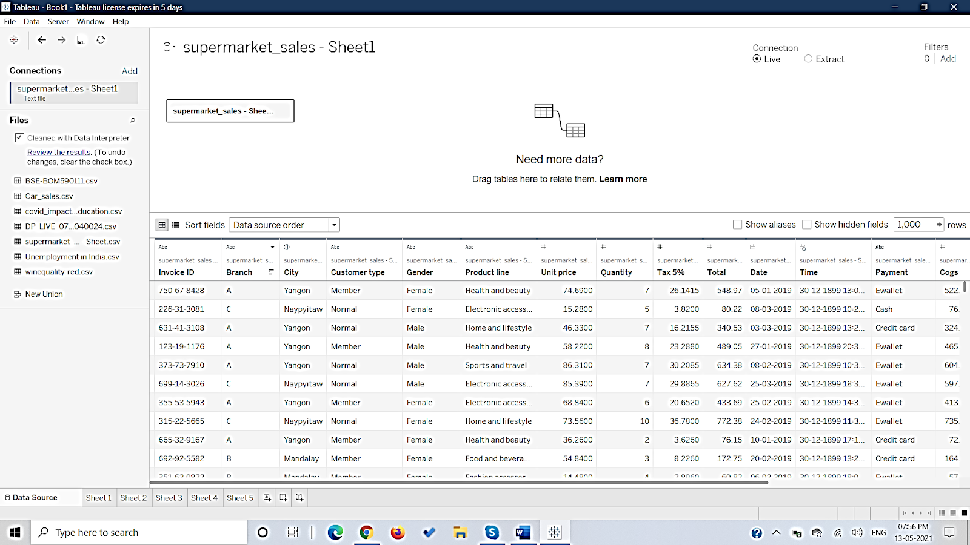Viewport: 970px width, 545px height.
Task: Save the workbook with the disk icon
Action: point(81,40)
